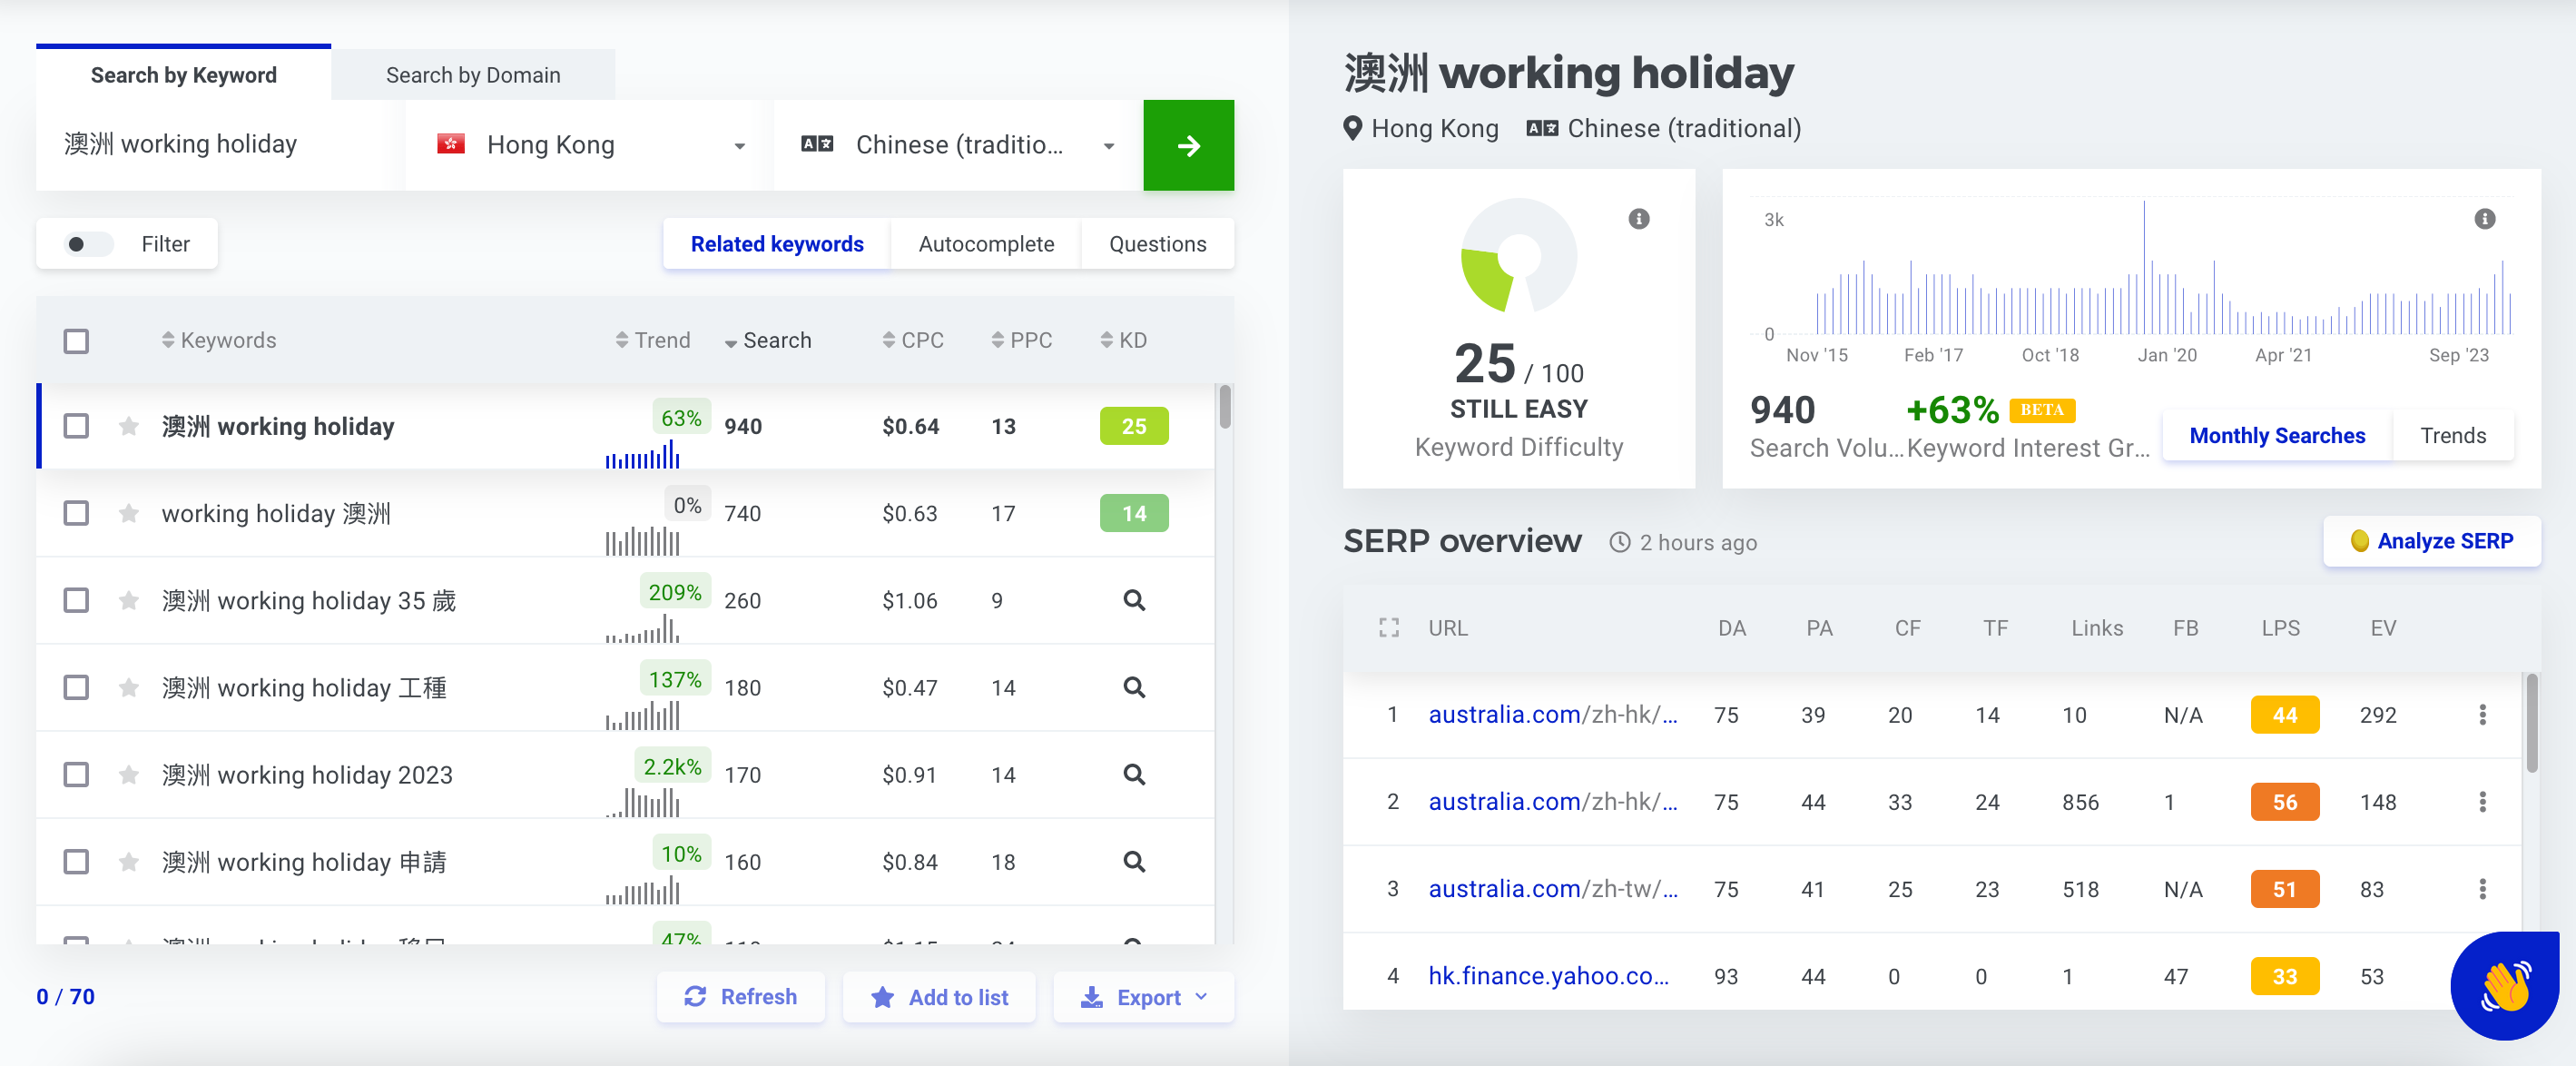Tick checkbox for 澳洲 working holiday 2023
The height and width of the screenshot is (1066, 2576).
76,775
